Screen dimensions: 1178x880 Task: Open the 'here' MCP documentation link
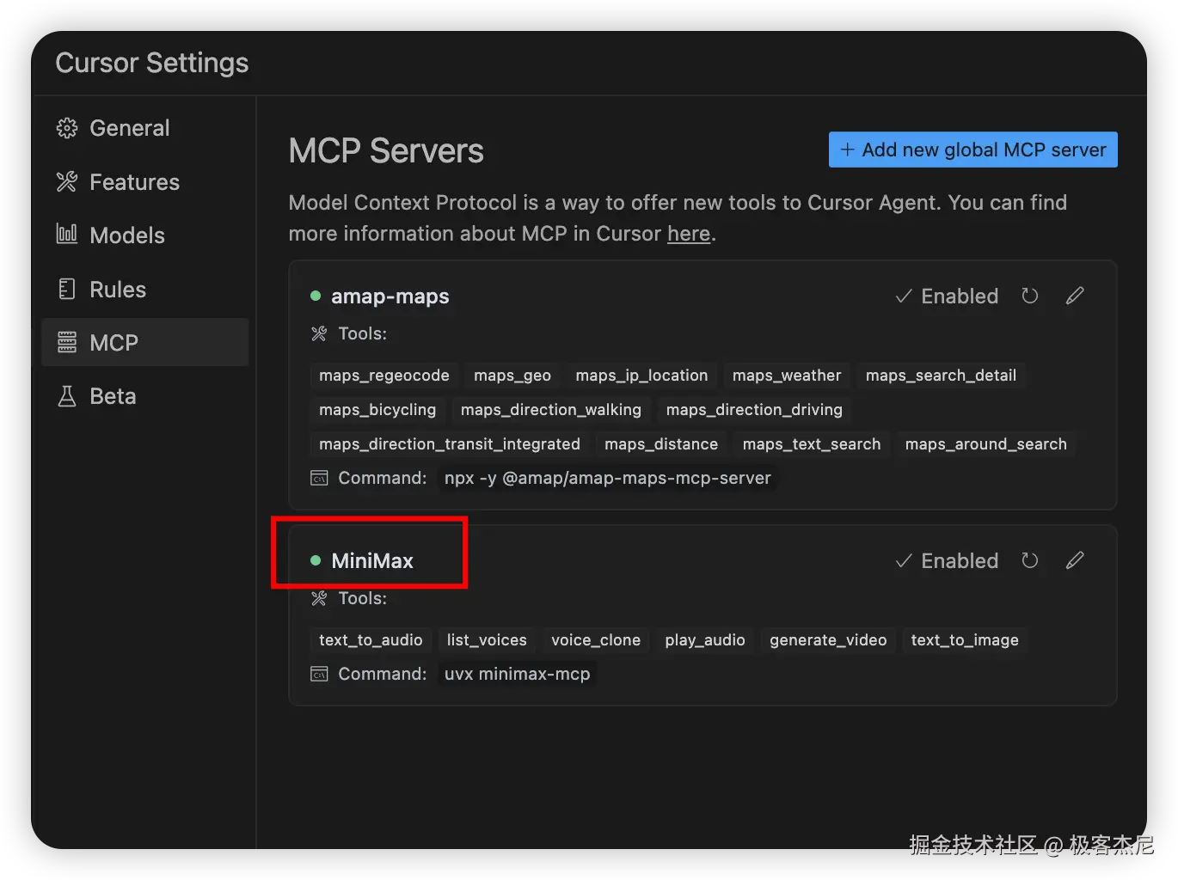pos(689,234)
